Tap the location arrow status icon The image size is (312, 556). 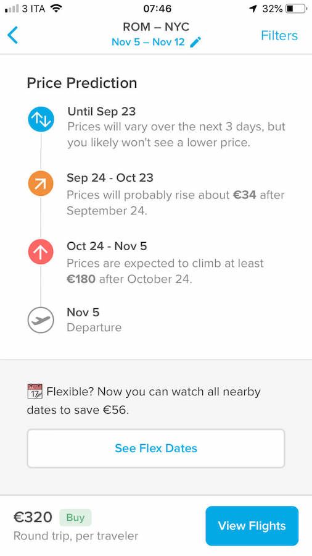tap(253, 9)
